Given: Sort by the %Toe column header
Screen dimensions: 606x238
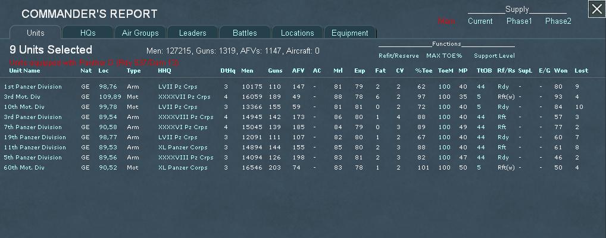Looking at the screenshot, I should (x=424, y=71).
